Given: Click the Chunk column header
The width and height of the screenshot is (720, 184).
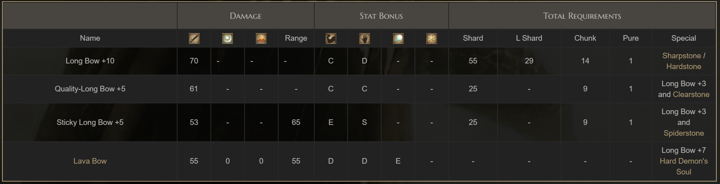Looking at the screenshot, I should coord(585,38).
